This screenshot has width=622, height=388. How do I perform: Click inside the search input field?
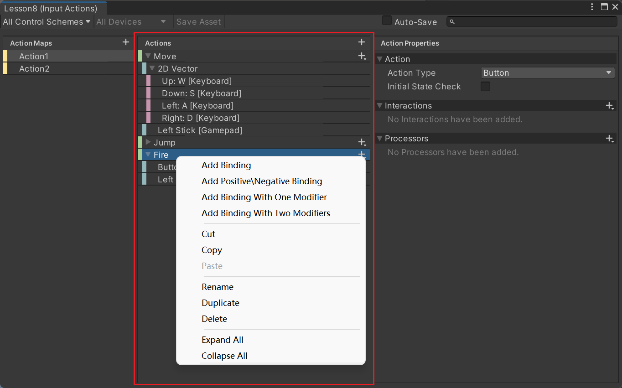click(x=524, y=21)
